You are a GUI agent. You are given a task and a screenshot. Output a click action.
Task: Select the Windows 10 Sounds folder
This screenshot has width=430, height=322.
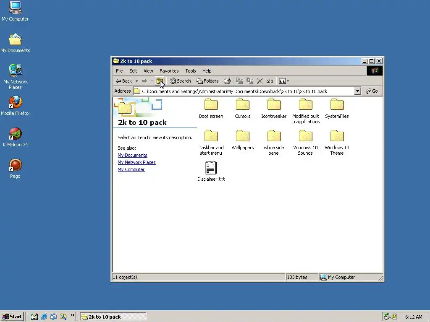point(306,143)
